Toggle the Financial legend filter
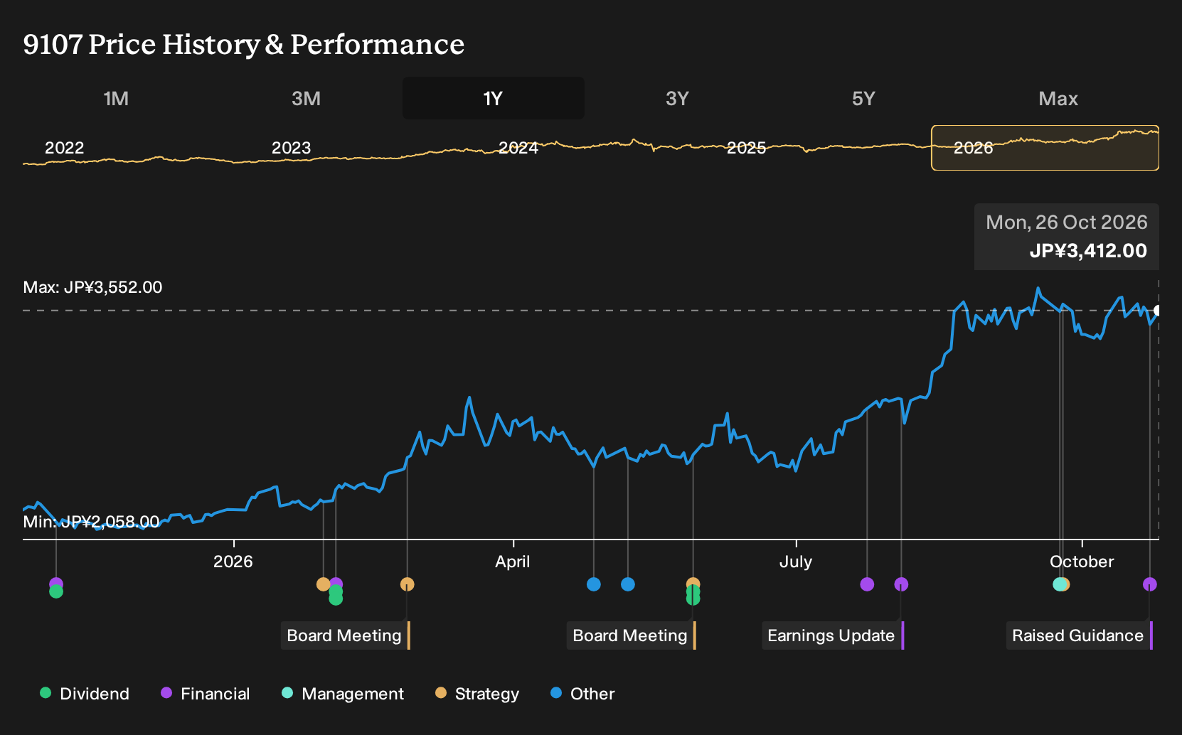This screenshot has height=735, width=1182. click(x=205, y=693)
